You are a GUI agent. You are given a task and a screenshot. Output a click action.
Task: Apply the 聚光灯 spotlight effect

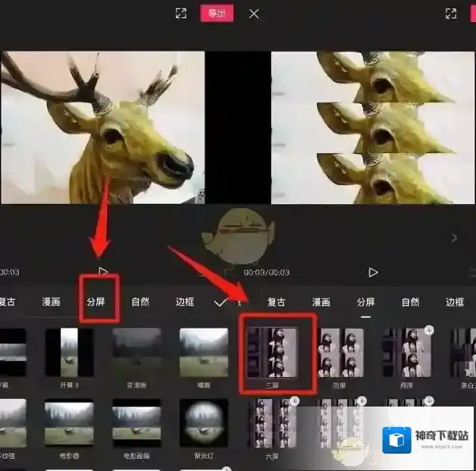pyautogui.click(x=203, y=422)
